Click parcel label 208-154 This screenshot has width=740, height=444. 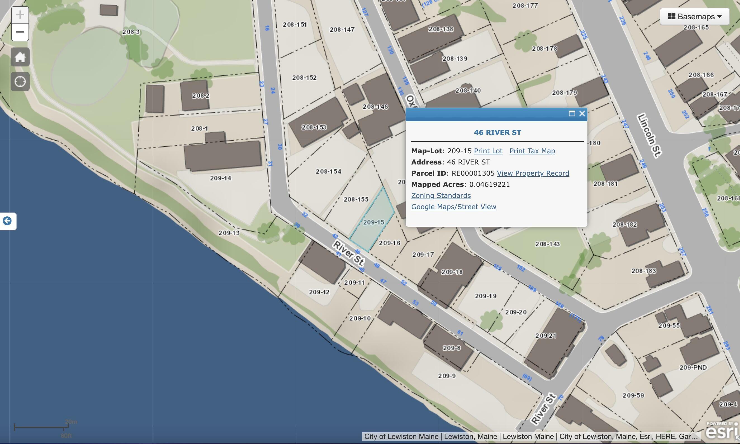click(328, 171)
